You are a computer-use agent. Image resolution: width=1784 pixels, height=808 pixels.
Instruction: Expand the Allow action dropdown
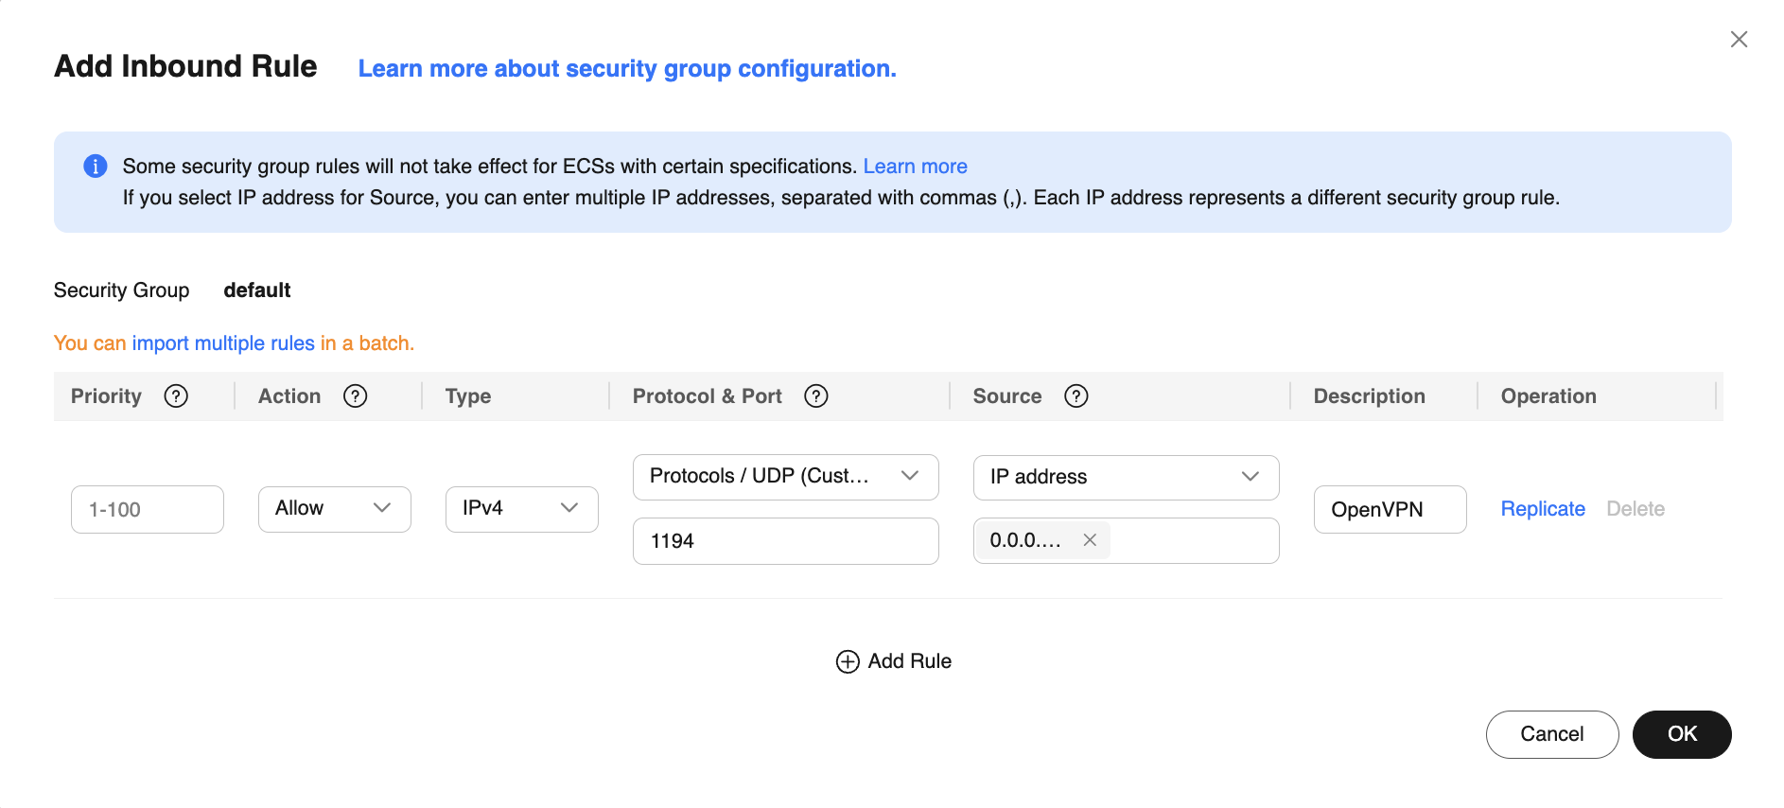point(335,509)
